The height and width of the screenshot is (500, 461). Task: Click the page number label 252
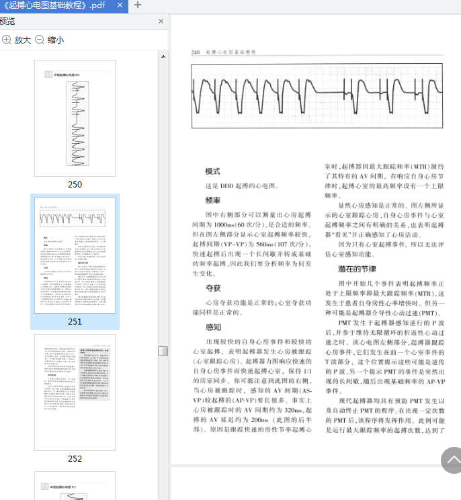click(75, 459)
